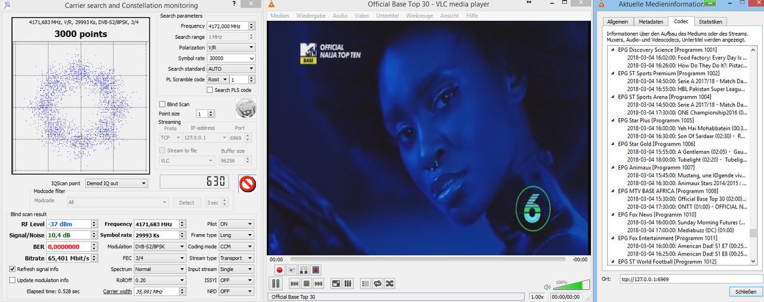Toggle loop mode in VLC

pos(378,283)
